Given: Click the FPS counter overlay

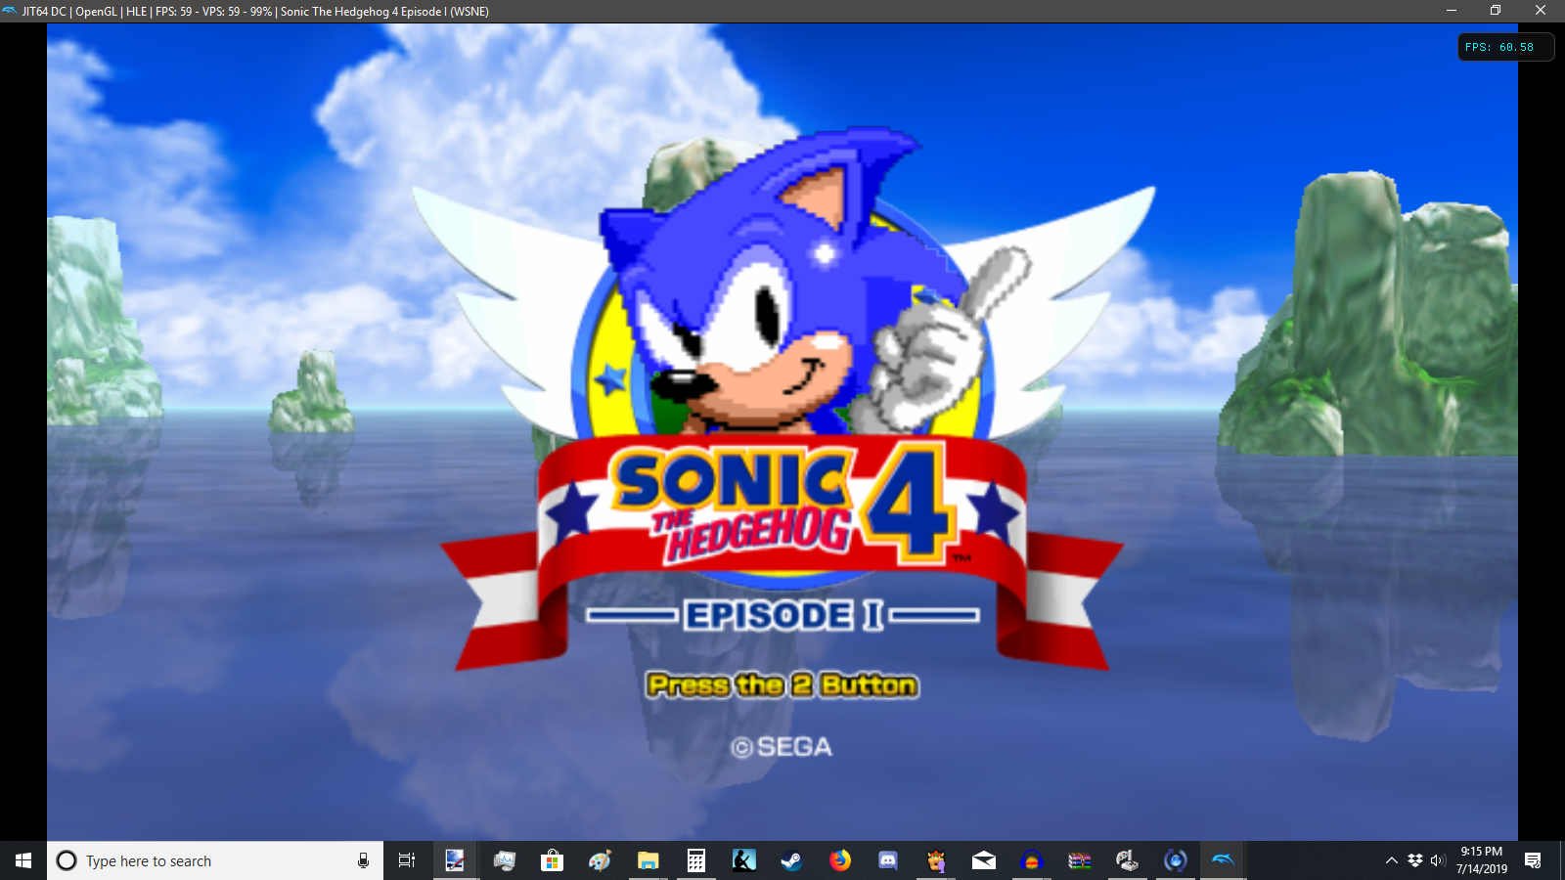Looking at the screenshot, I should coord(1505,47).
